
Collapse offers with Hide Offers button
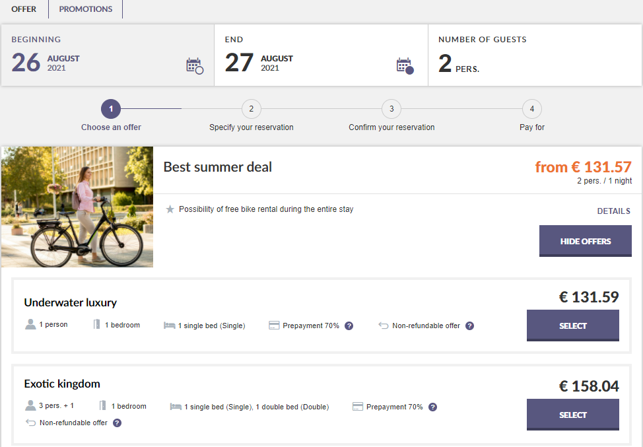[x=585, y=241]
